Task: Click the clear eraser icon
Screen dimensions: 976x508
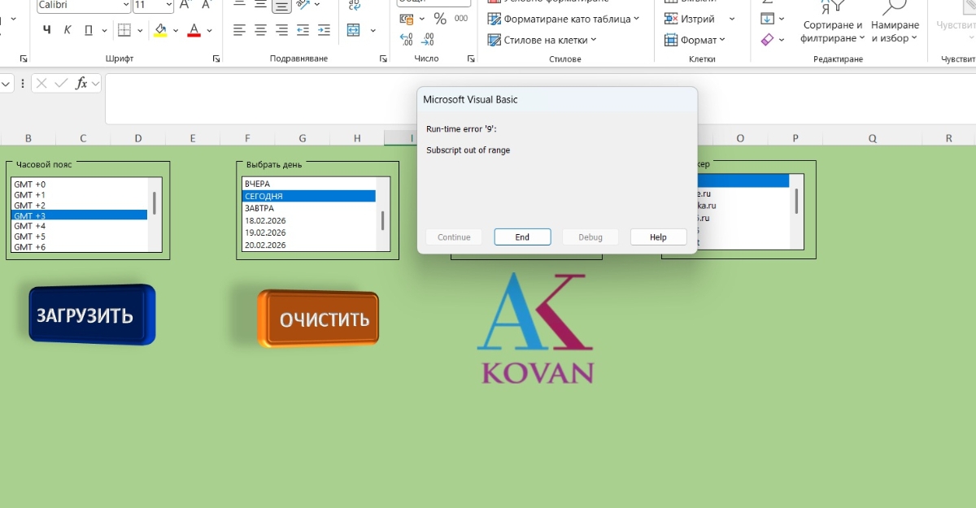Action: click(767, 39)
